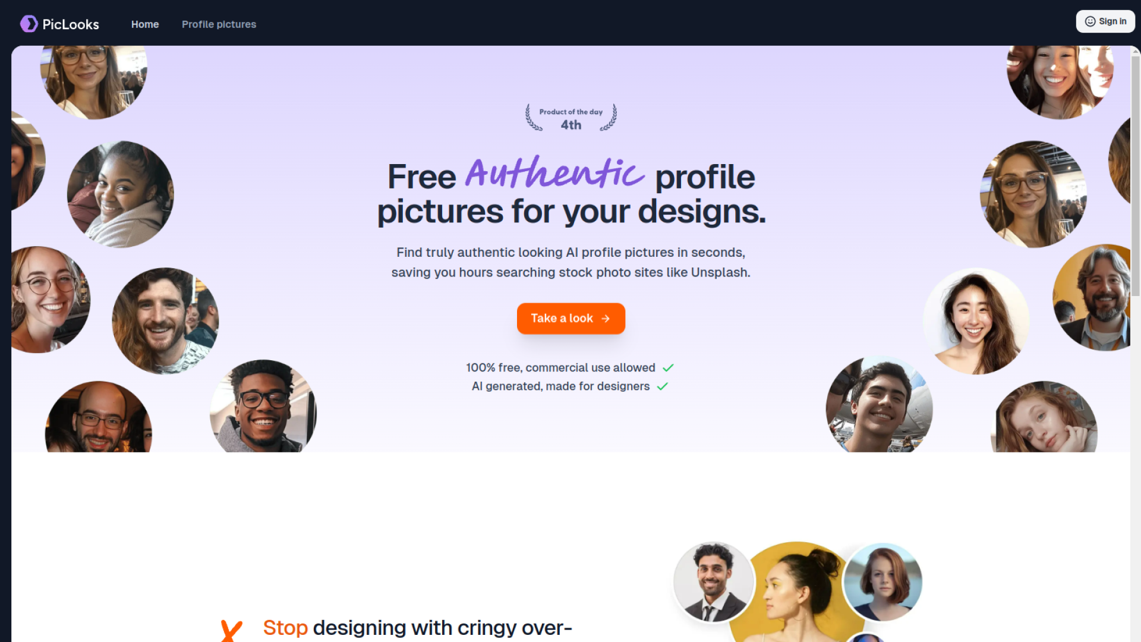Click the PicLooks purple logo icon
Image resolution: width=1141 pixels, height=642 pixels.
click(29, 24)
